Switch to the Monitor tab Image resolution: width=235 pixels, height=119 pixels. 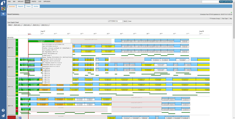[36, 7]
